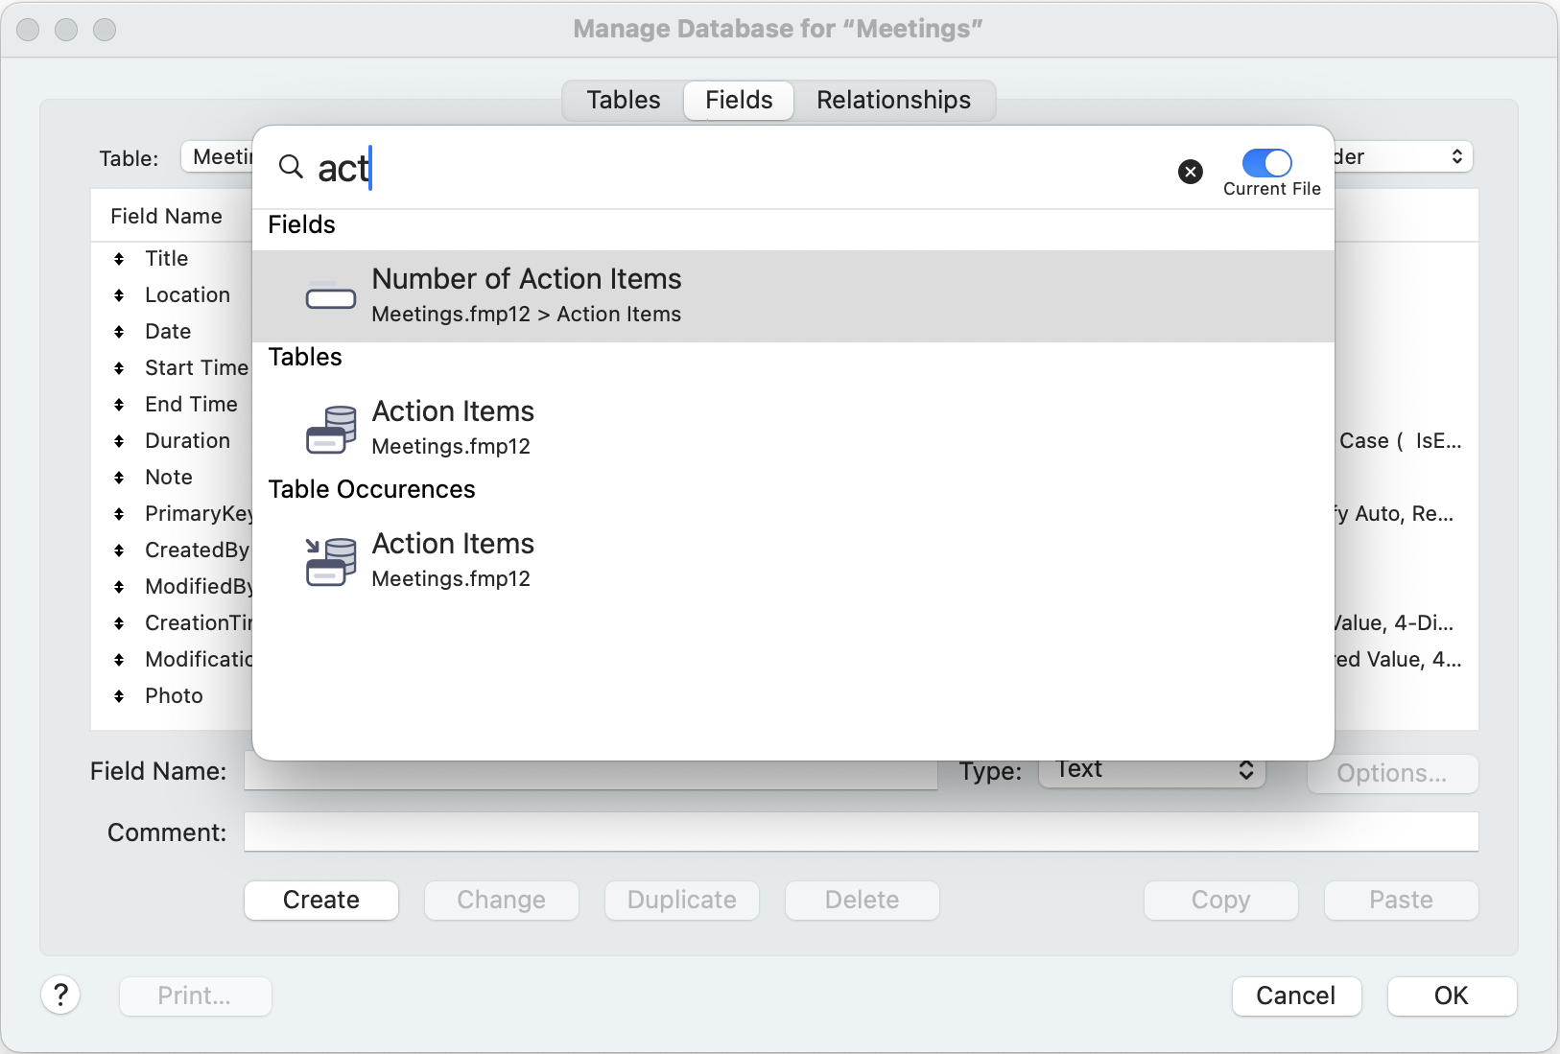Switch to the Relationships tab

[893, 100]
